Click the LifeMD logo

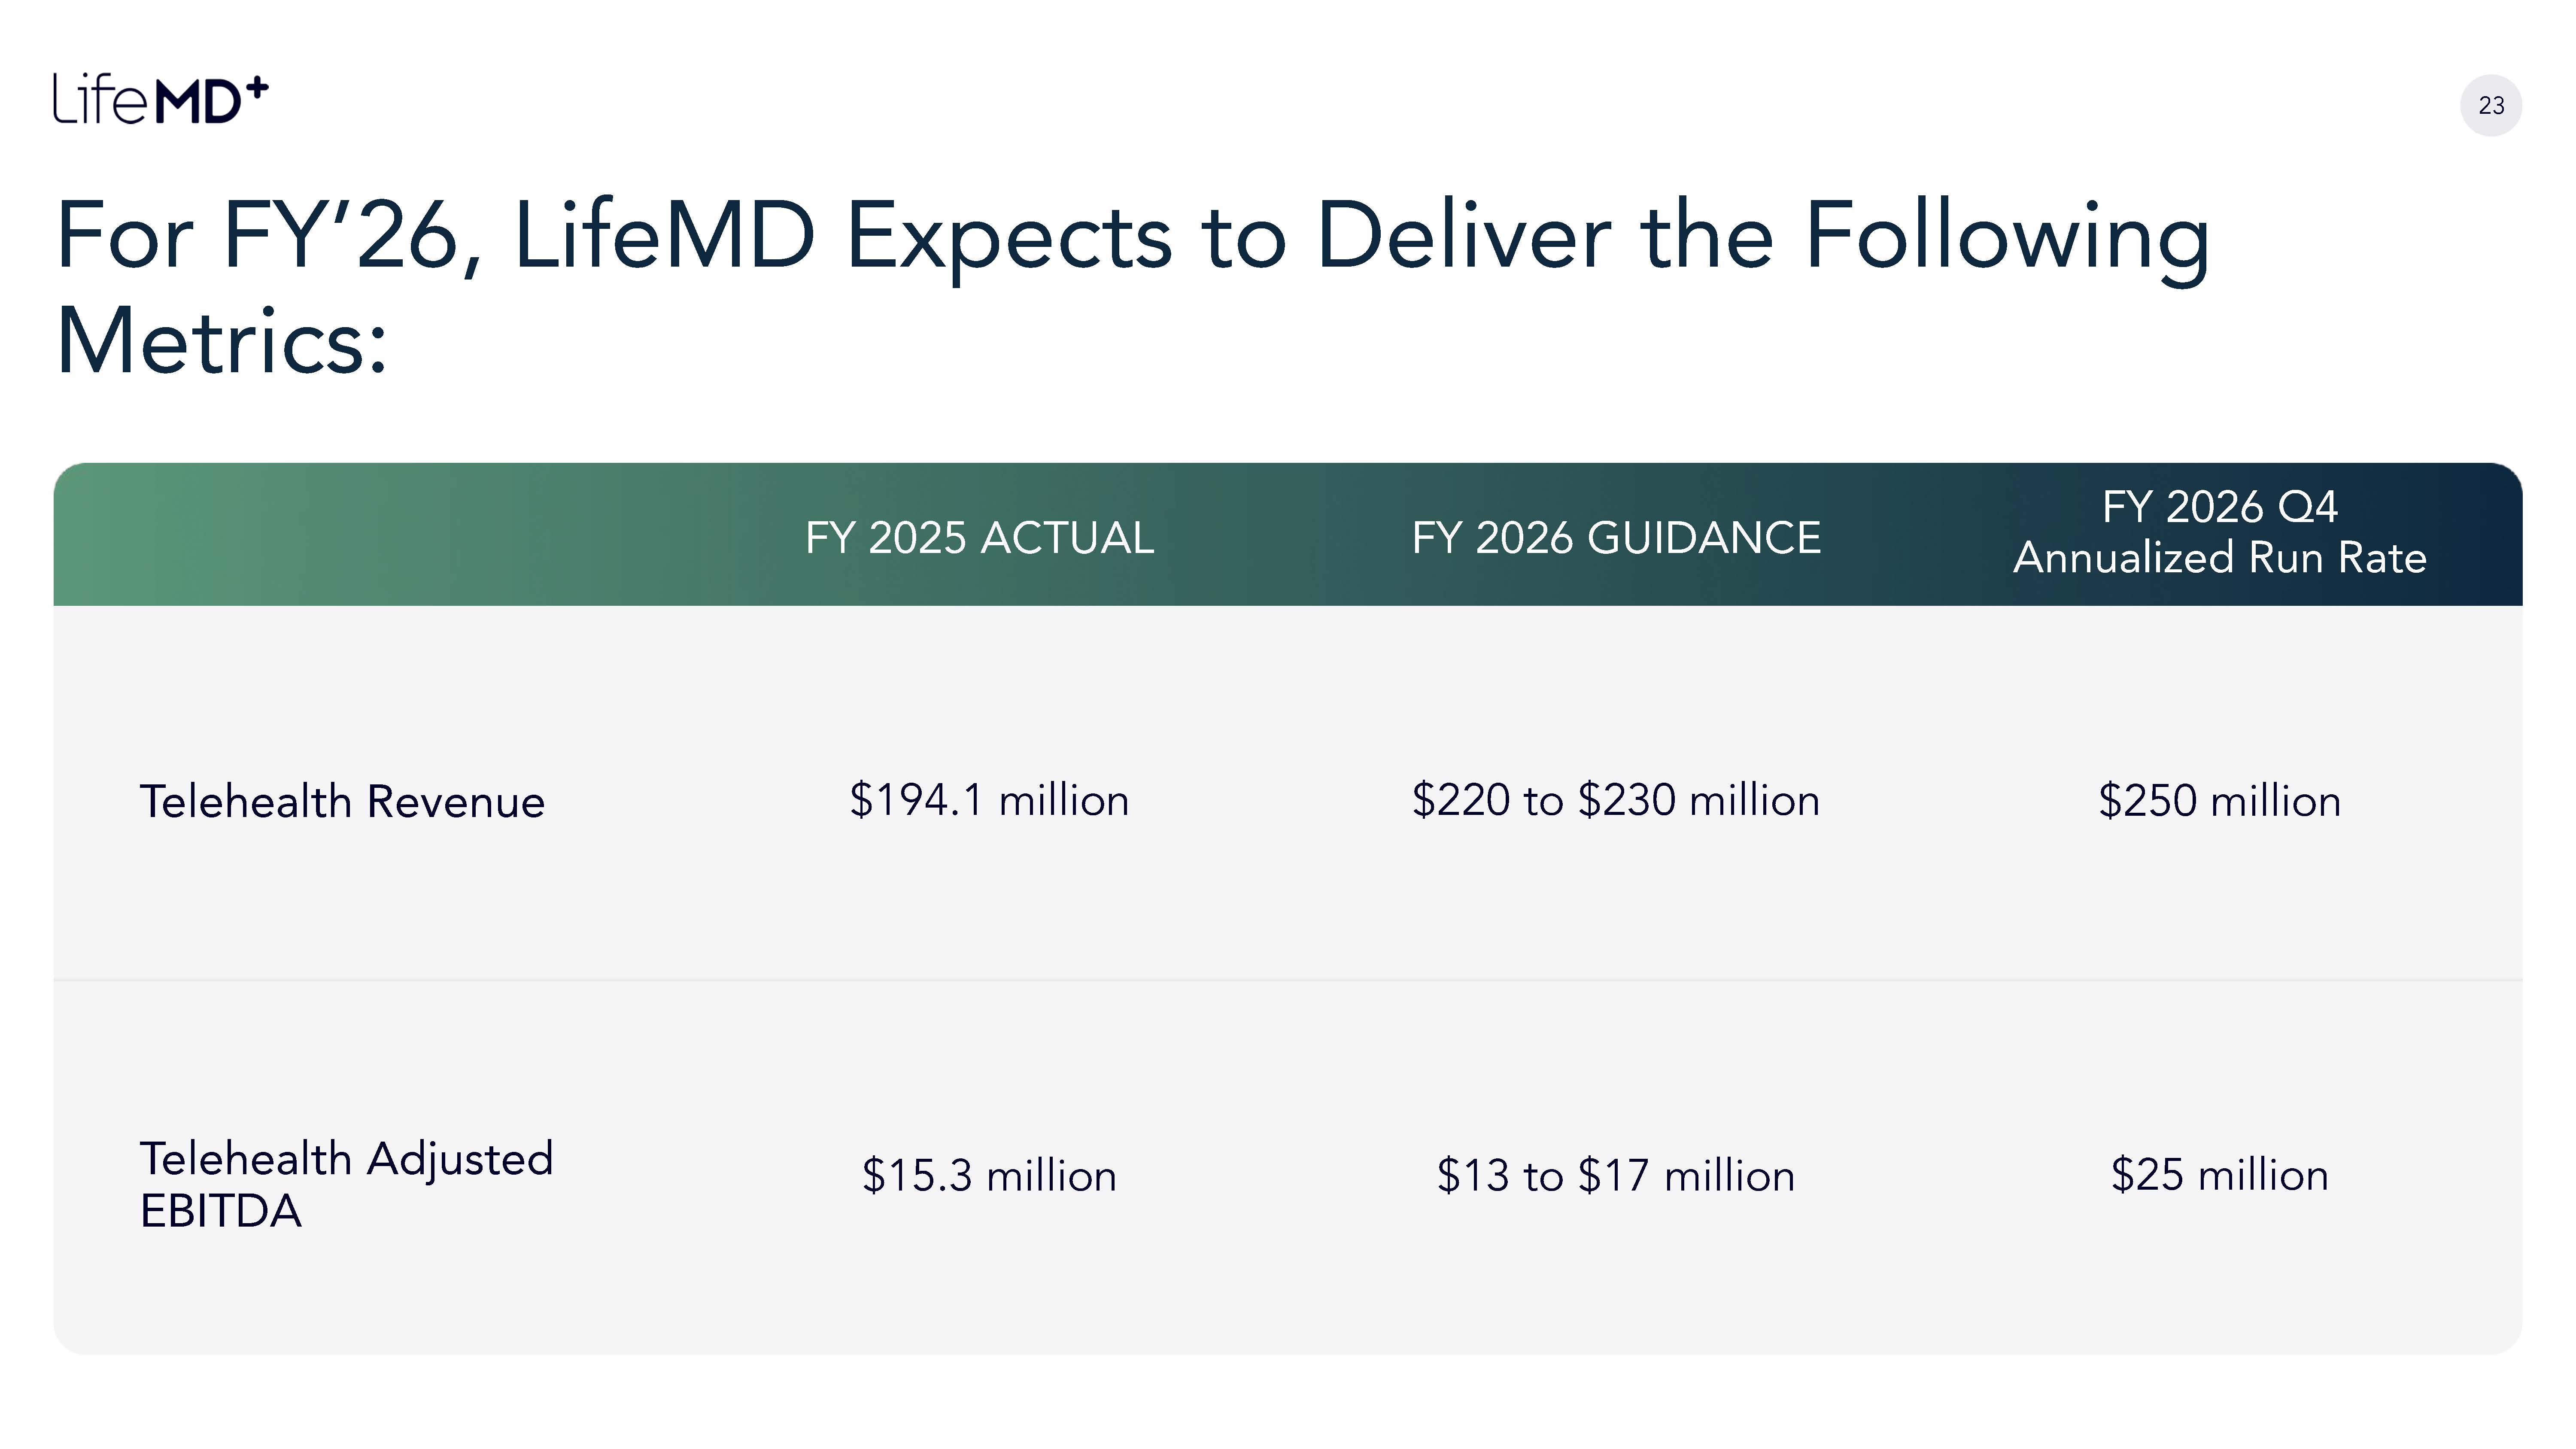160,99
